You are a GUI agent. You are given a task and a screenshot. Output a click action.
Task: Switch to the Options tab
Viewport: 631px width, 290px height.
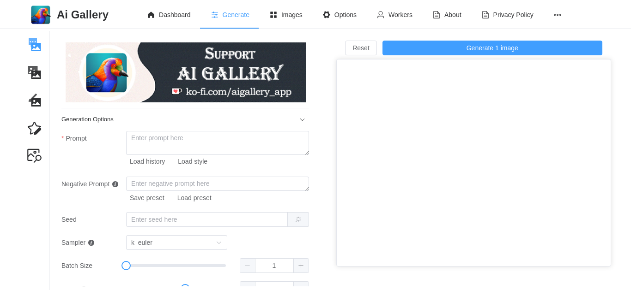(x=340, y=15)
